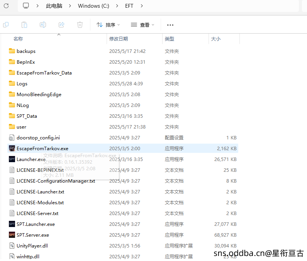Select the MonoBleedingEdge folder icon
Screen dimensions: 307x261
click(12, 94)
